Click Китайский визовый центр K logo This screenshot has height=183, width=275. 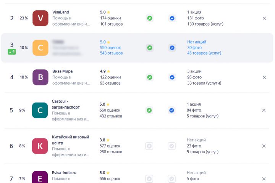(40, 146)
